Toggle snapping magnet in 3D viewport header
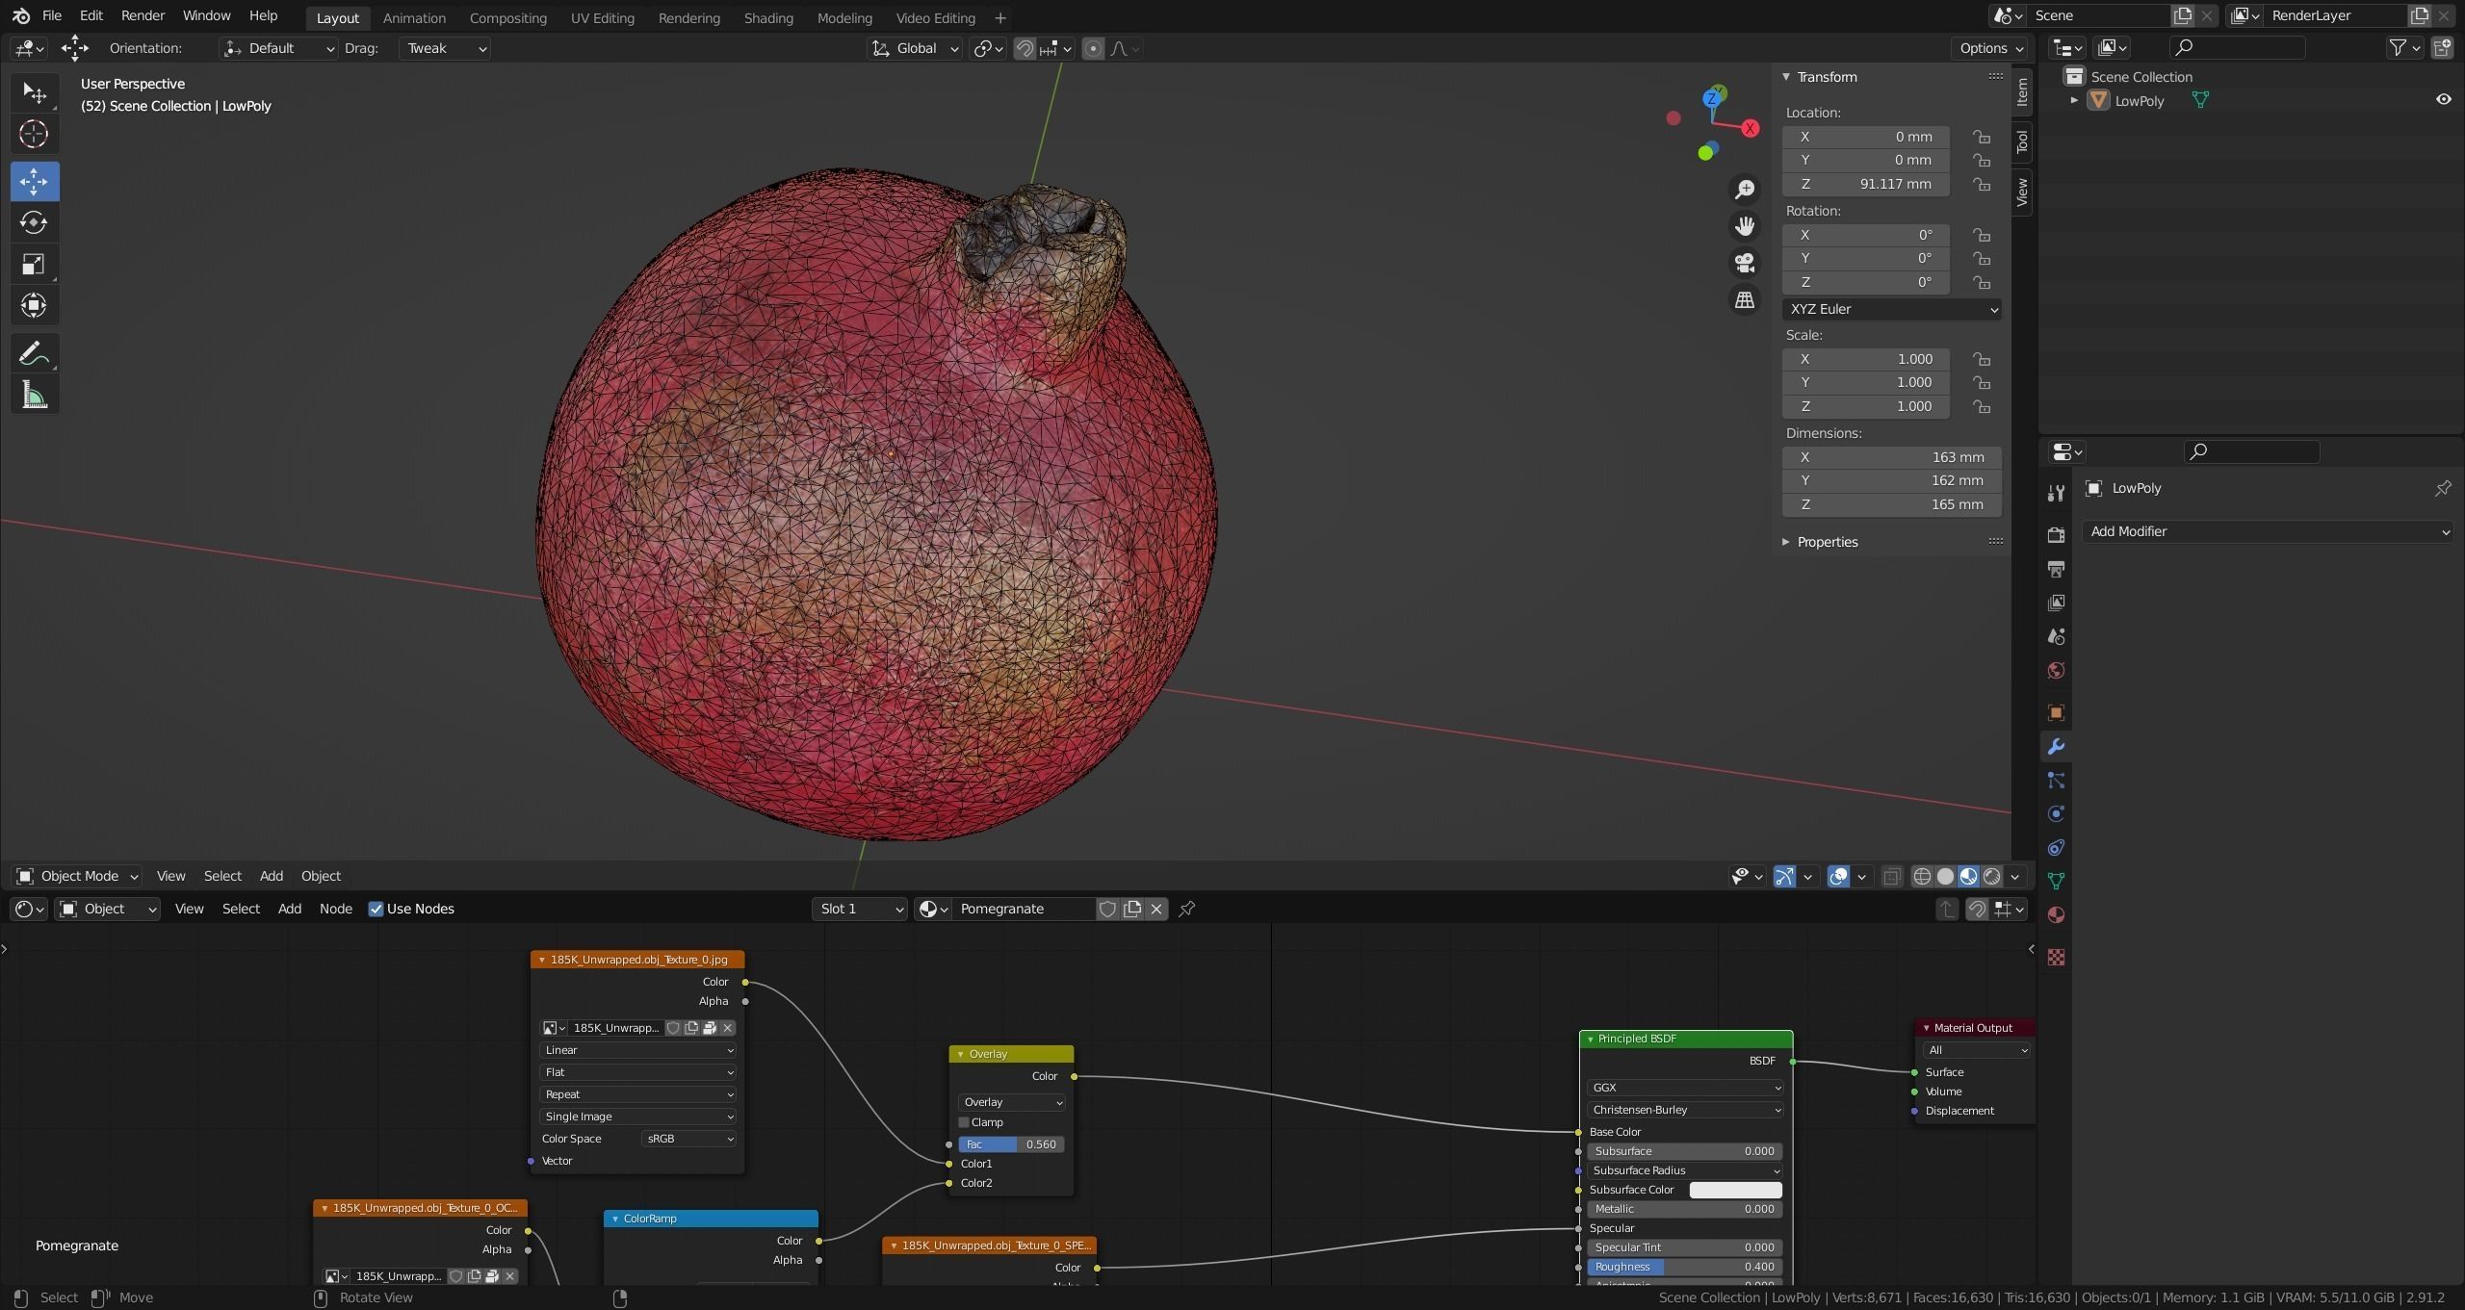This screenshot has width=2465, height=1310. click(1025, 48)
